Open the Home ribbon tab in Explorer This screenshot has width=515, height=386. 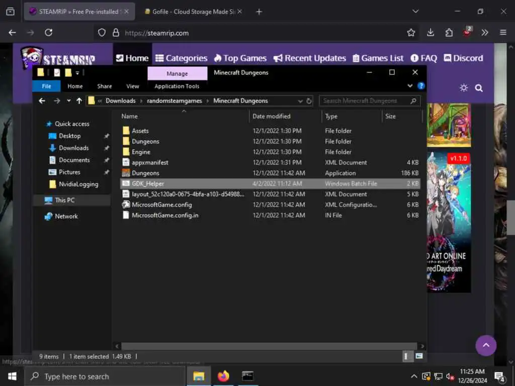[x=75, y=86]
